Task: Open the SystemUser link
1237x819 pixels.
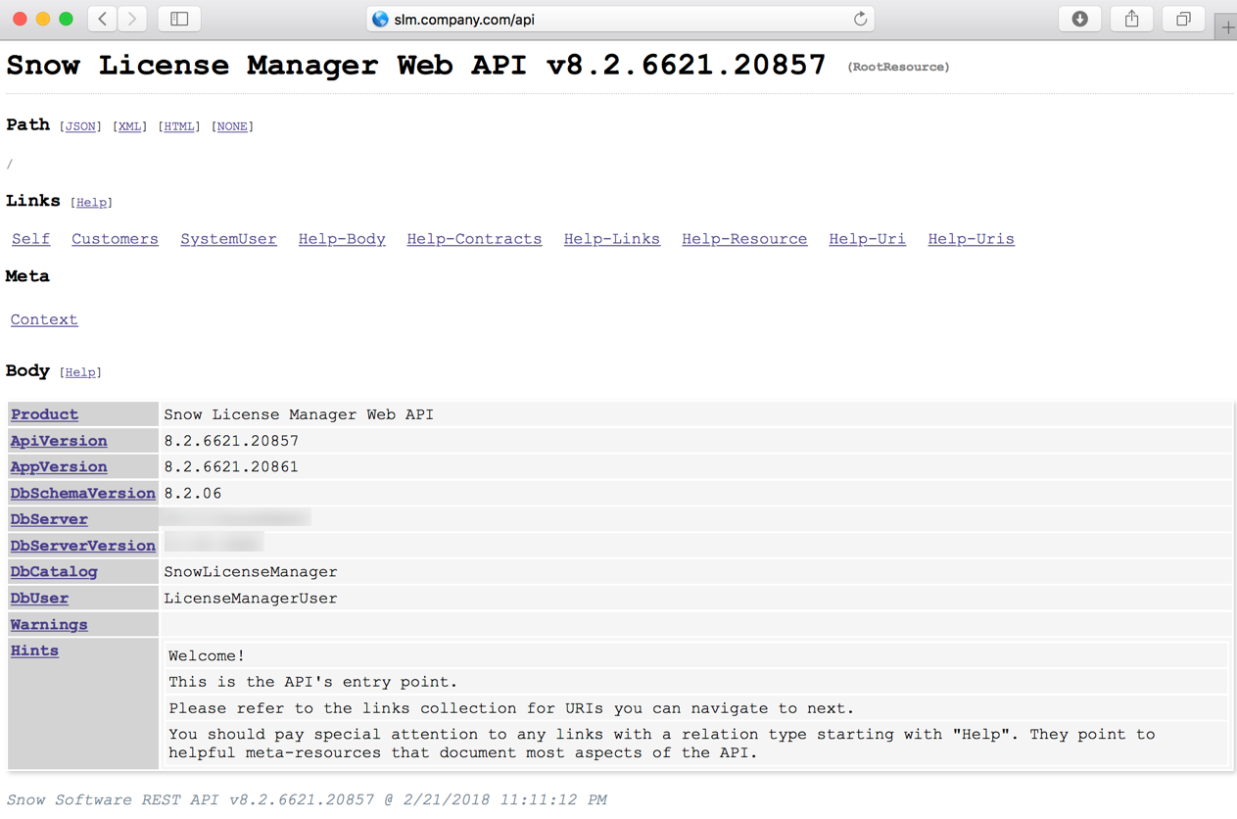Action: (228, 239)
